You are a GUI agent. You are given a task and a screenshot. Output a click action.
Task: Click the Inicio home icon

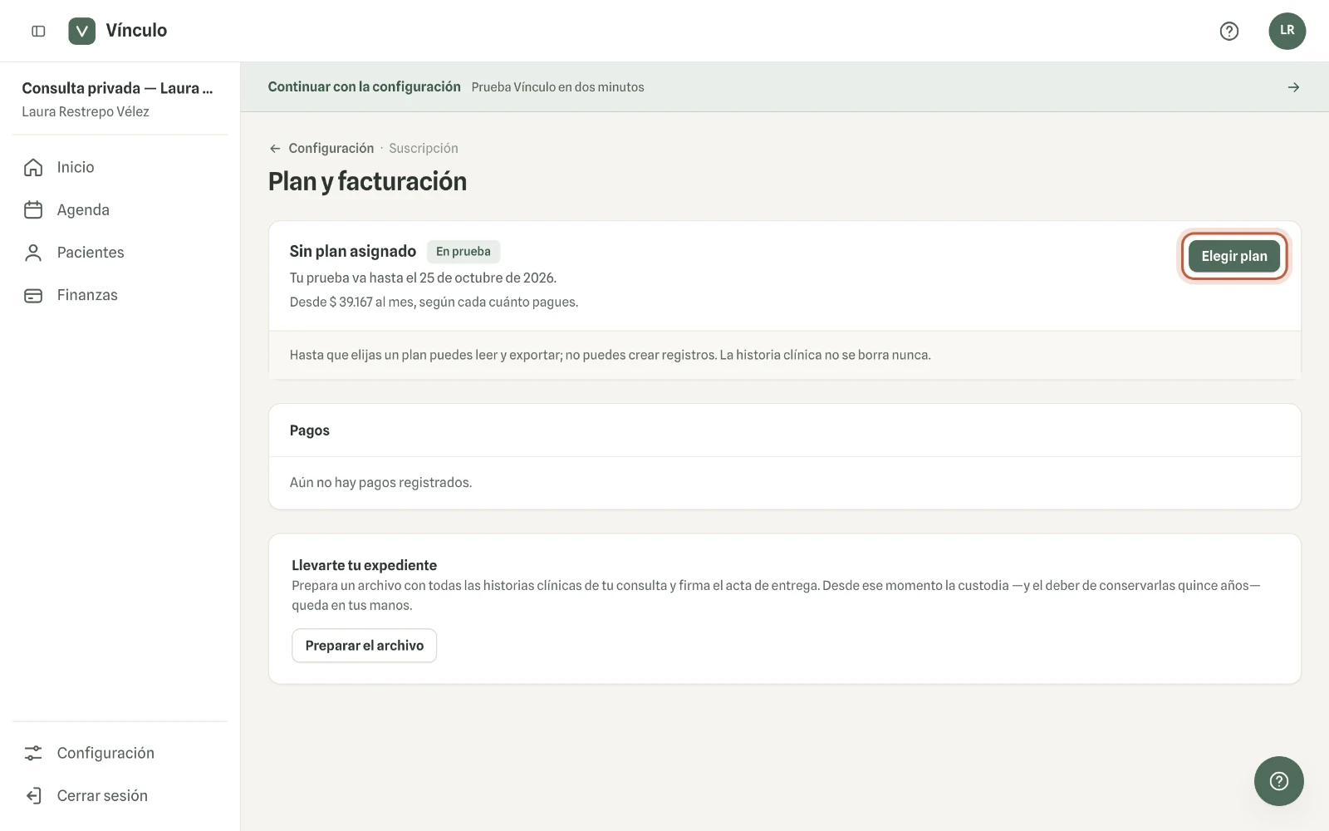click(x=33, y=167)
